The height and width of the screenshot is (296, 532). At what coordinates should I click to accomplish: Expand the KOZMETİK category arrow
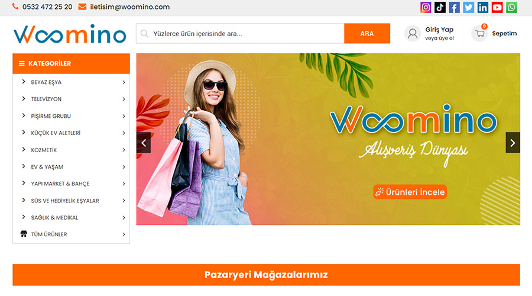click(124, 150)
